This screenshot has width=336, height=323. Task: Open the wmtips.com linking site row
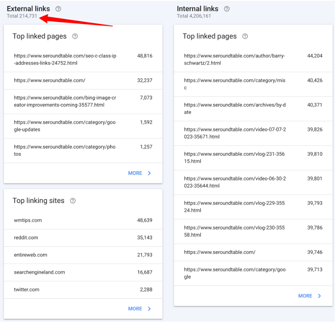(83, 220)
